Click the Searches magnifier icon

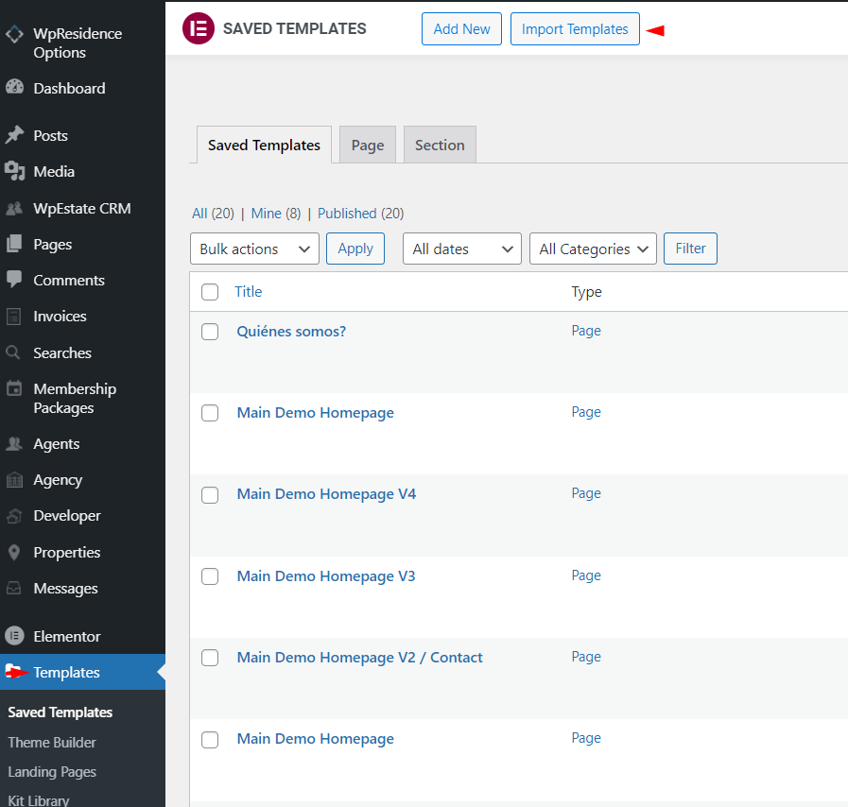click(13, 352)
